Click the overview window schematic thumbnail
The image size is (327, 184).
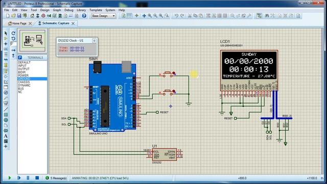tap(32, 41)
